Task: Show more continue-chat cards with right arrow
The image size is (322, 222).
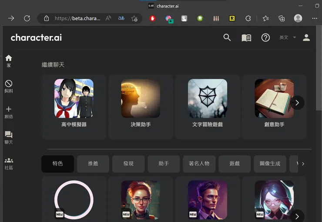Action: click(297, 103)
